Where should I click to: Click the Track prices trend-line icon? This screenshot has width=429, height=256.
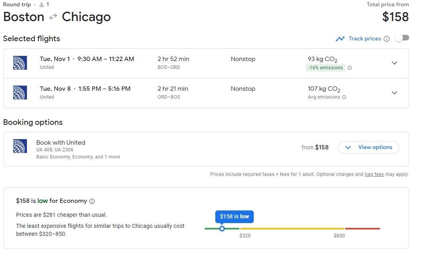pos(340,39)
